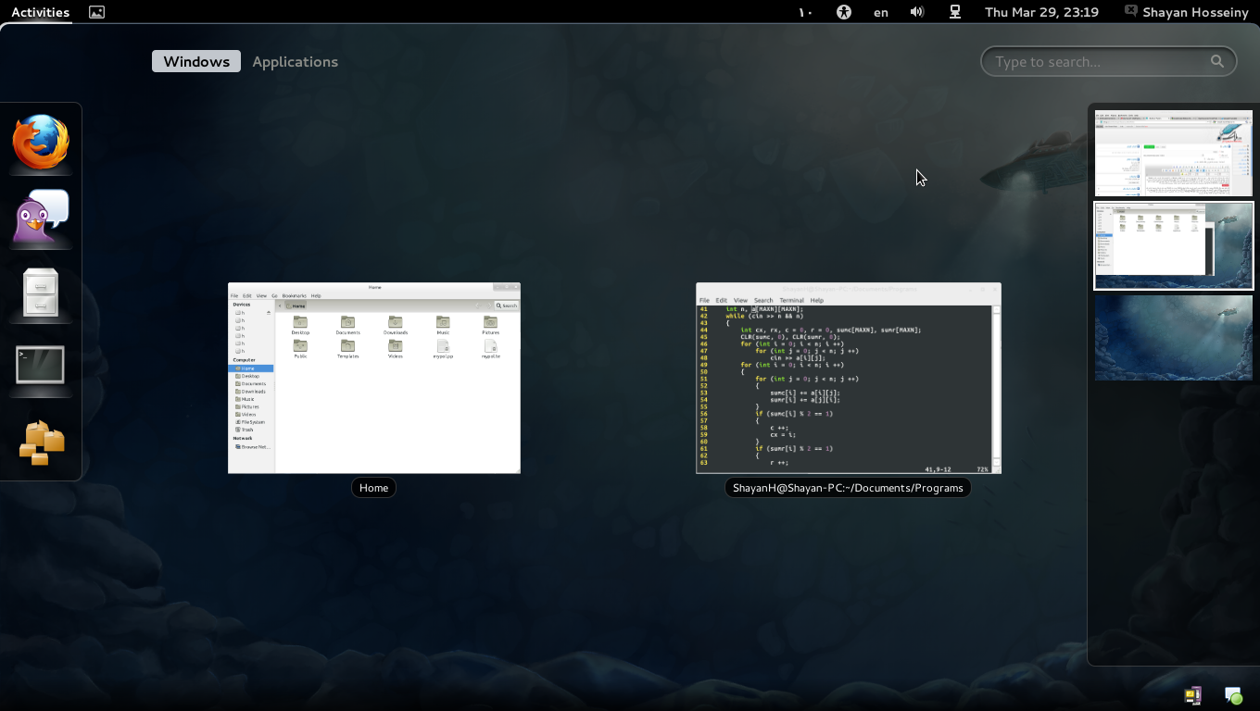
Task: Click the network connection icon
Action: [954, 12]
